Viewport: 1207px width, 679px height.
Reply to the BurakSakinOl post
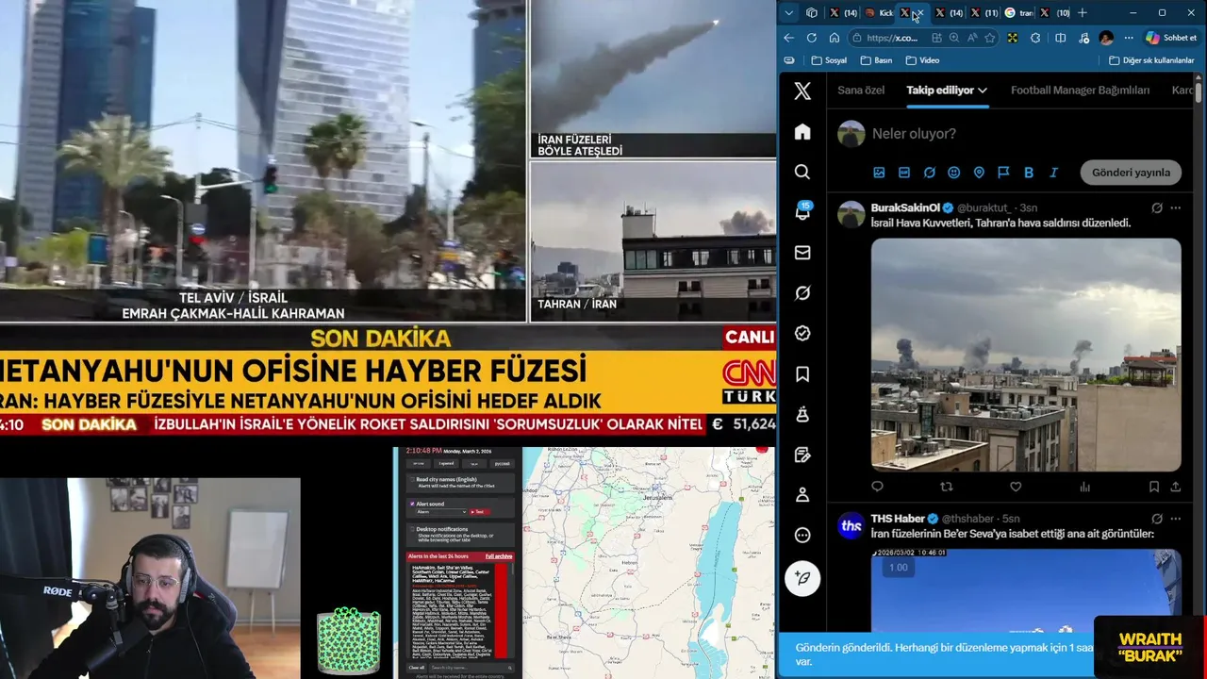(x=877, y=487)
